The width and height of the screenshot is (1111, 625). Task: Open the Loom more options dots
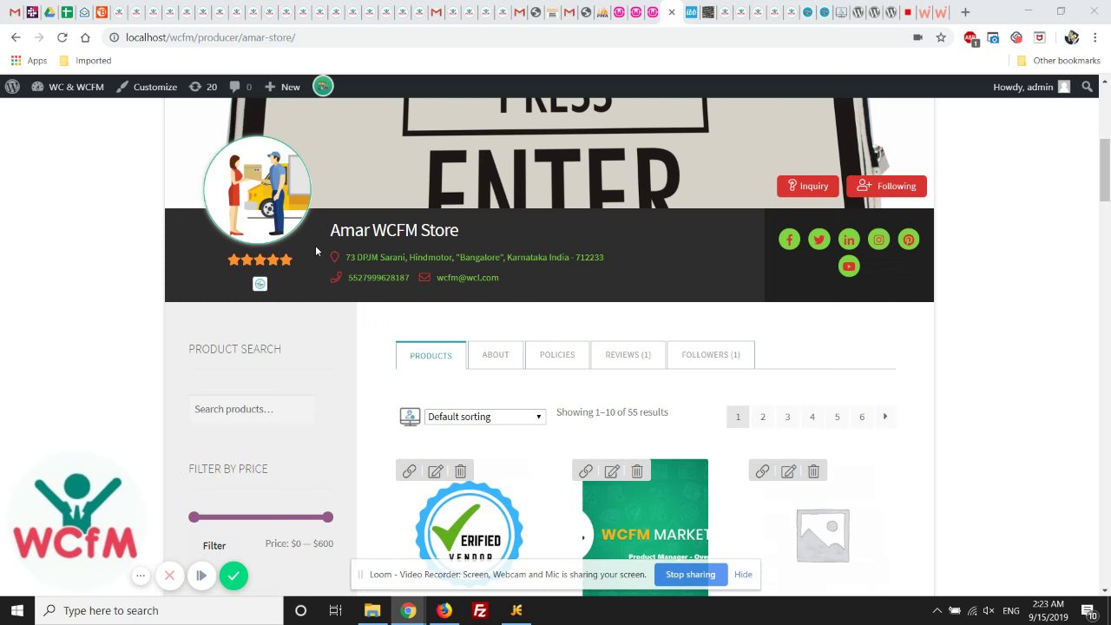tap(141, 576)
